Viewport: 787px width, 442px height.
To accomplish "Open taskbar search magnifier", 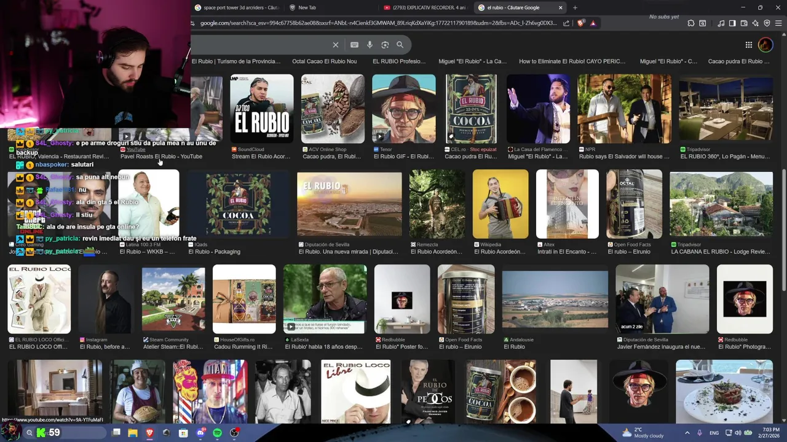I will coord(29,433).
